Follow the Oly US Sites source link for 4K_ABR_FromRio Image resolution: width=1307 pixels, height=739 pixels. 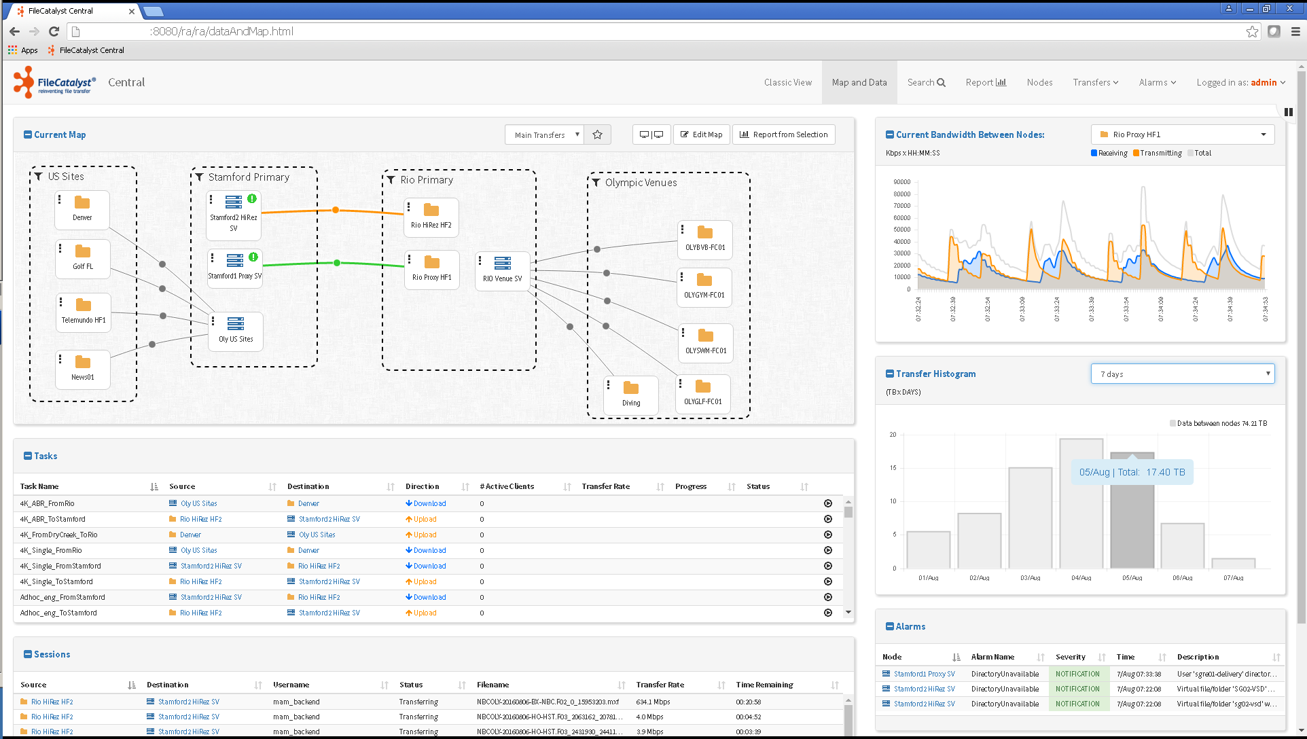[x=198, y=503]
